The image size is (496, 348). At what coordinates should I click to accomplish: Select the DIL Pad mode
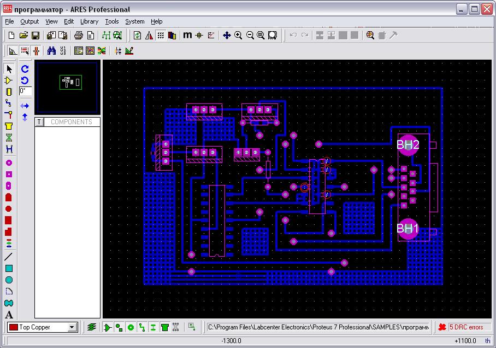click(9, 185)
